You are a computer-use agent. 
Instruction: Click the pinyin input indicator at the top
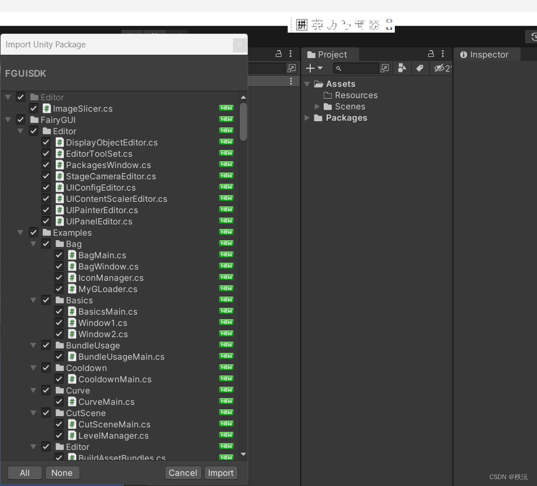301,24
